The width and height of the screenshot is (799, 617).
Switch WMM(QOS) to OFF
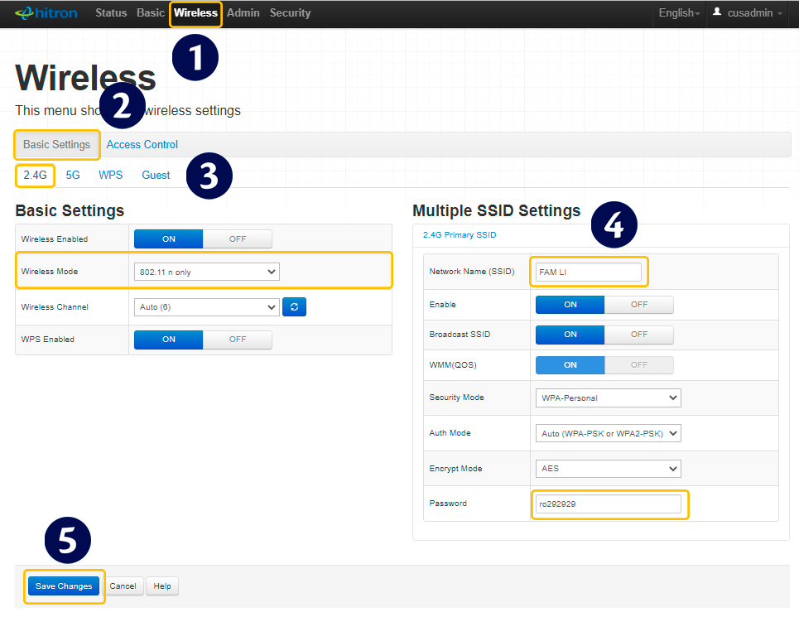639,364
